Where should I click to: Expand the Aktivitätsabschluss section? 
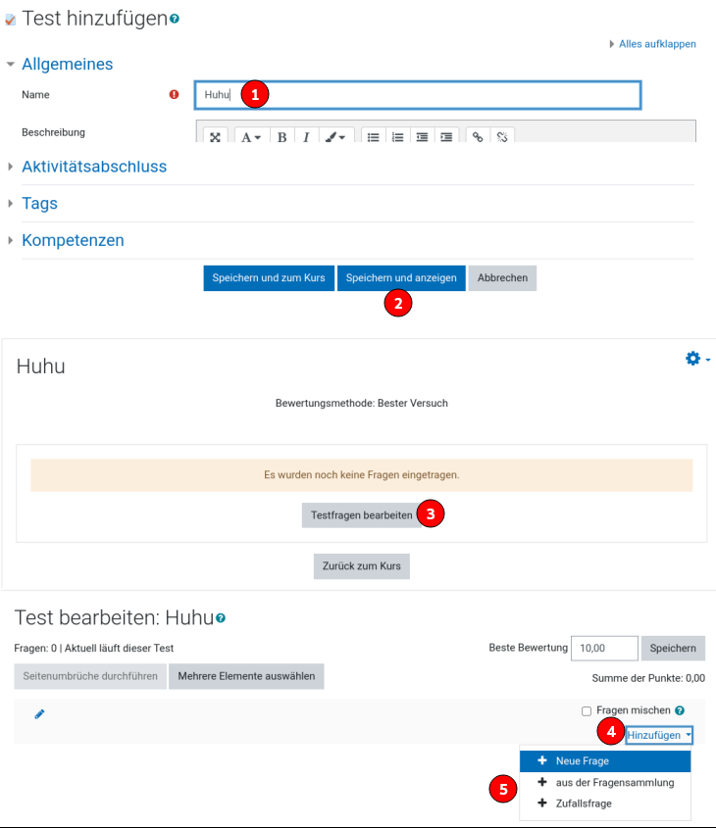(94, 167)
